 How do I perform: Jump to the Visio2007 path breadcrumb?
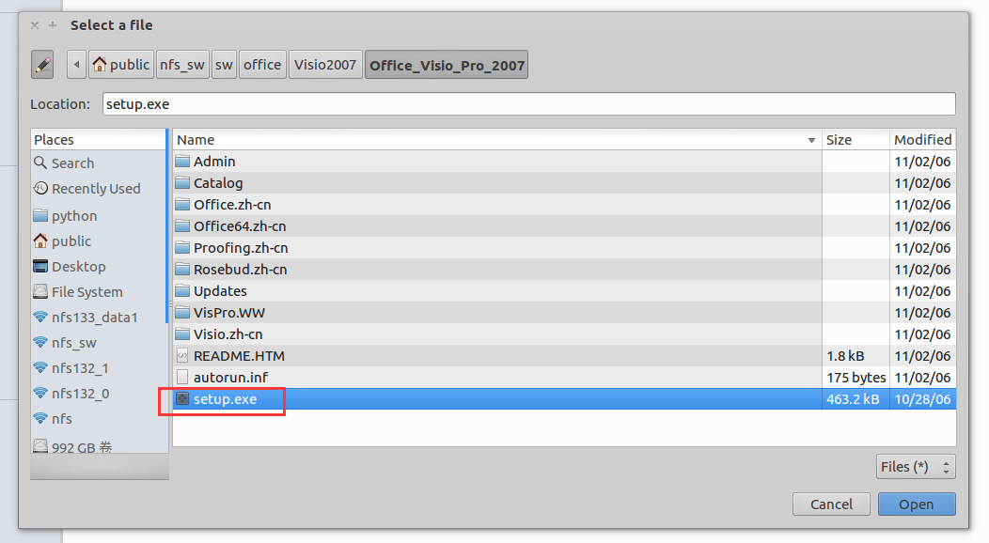[x=325, y=64]
